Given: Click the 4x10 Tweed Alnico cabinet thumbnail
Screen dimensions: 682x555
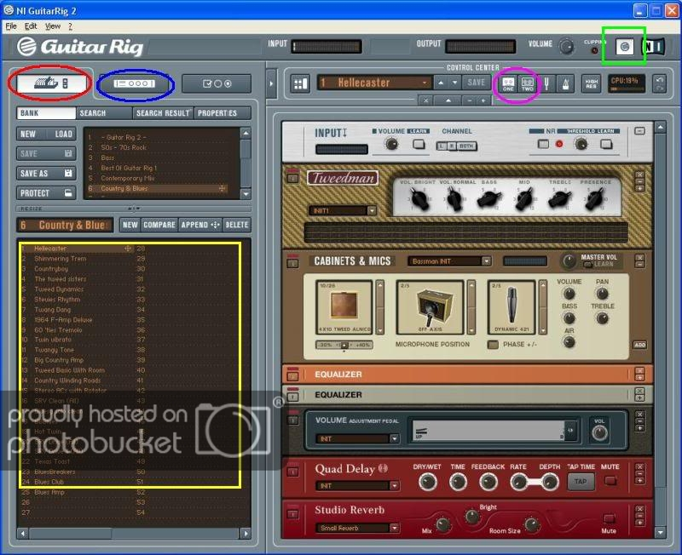Looking at the screenshot, I should tap(344, 307).
